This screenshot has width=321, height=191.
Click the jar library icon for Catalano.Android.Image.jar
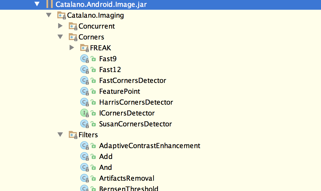coord(49,4)
